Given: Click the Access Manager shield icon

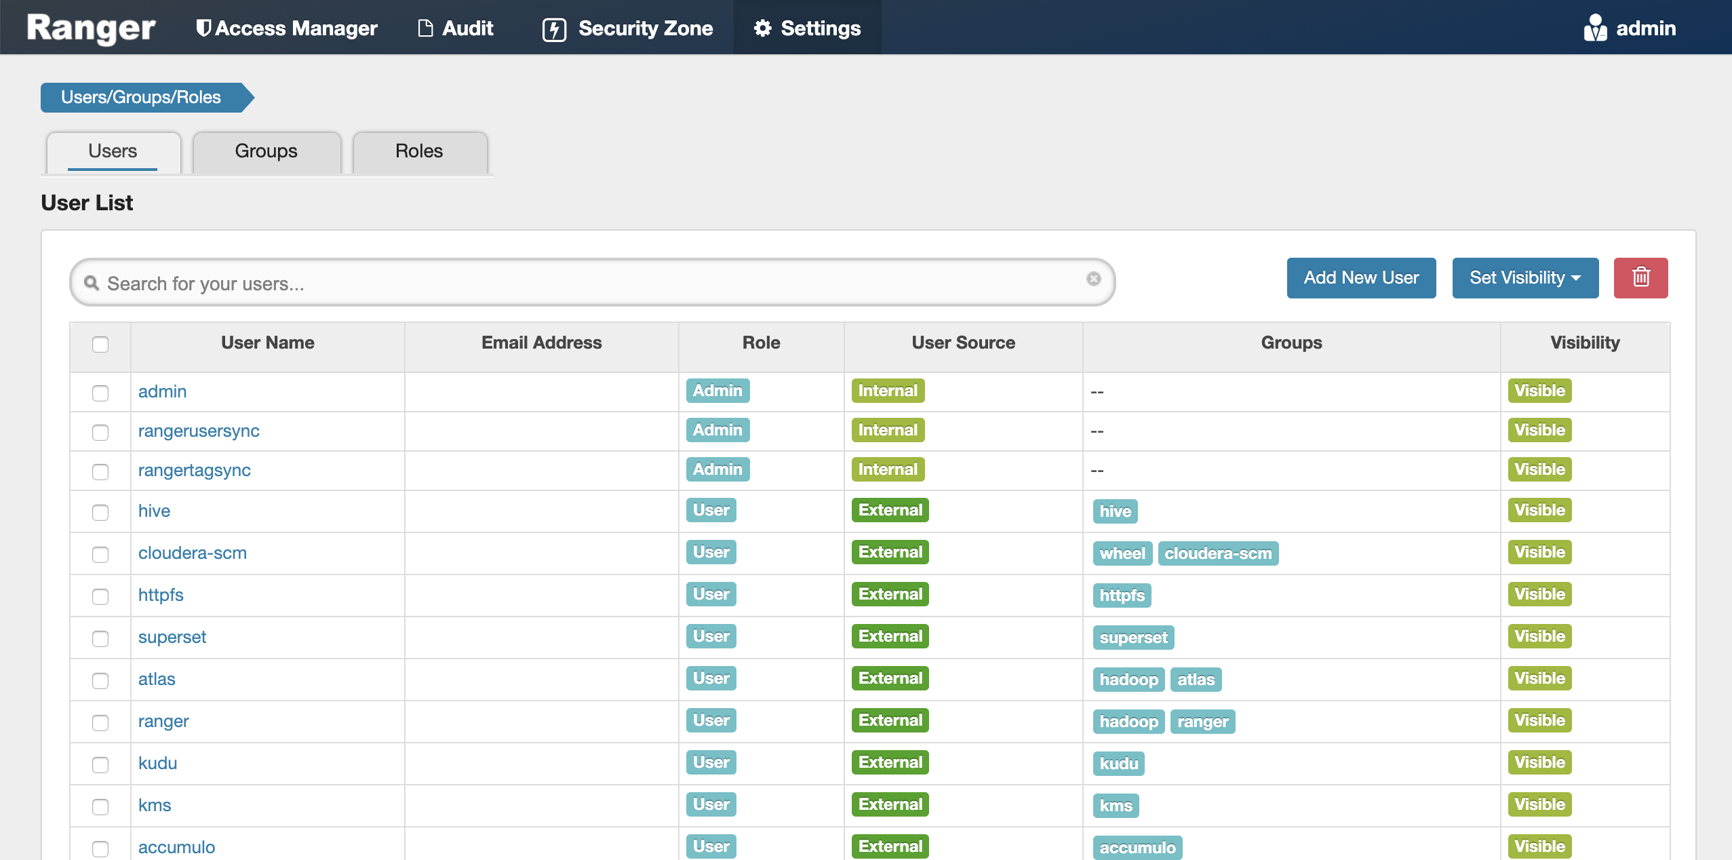Looking at the screenshot, I should (x=203, y=28).
